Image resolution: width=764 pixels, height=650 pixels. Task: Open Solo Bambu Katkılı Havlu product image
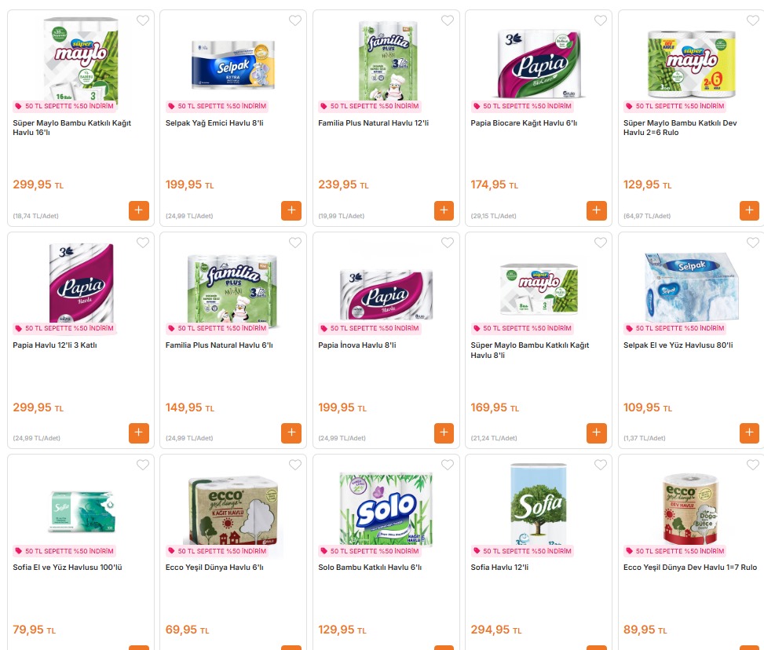pos(386,509)
